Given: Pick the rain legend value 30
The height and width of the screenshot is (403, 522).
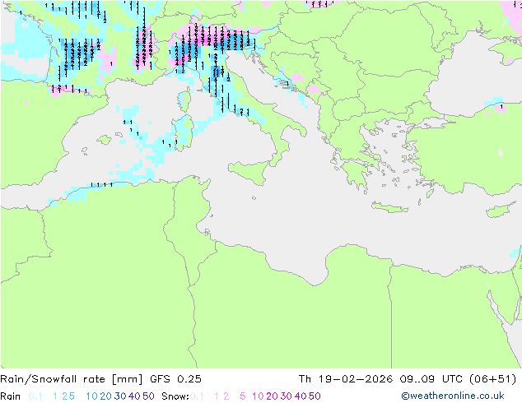Looking at the screenshot, I should pos(120,396).
